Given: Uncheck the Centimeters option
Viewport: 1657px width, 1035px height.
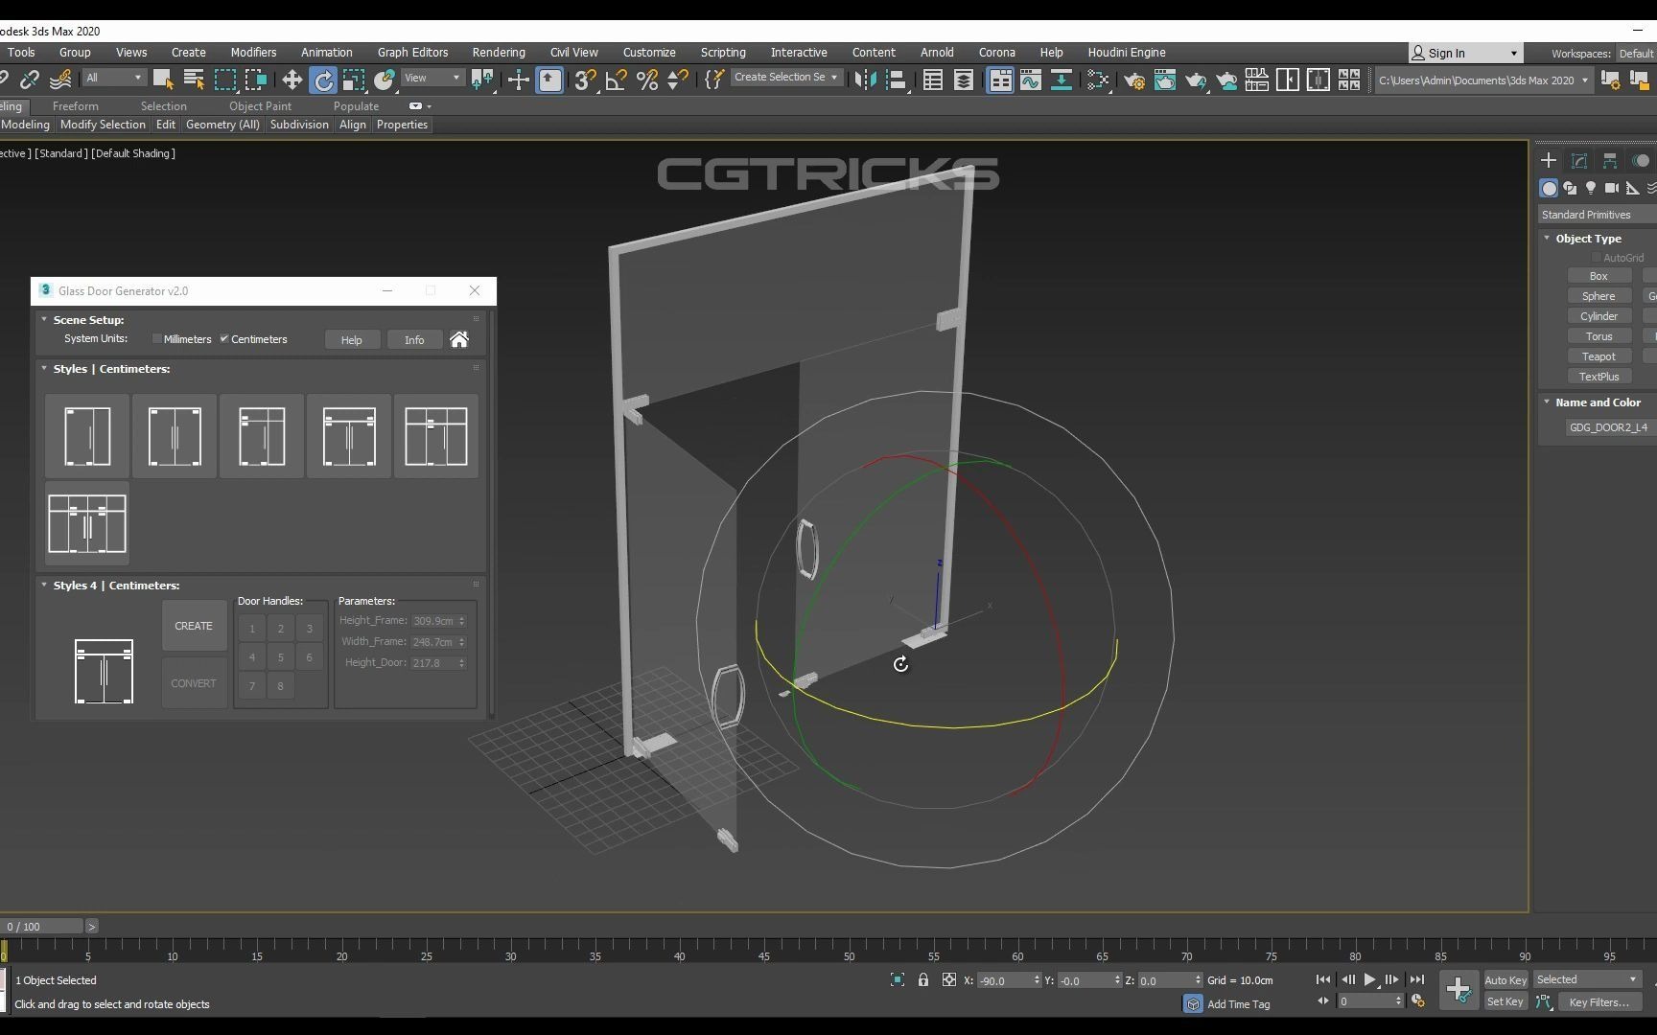Looking at the screenshot, I should [223, 338].
